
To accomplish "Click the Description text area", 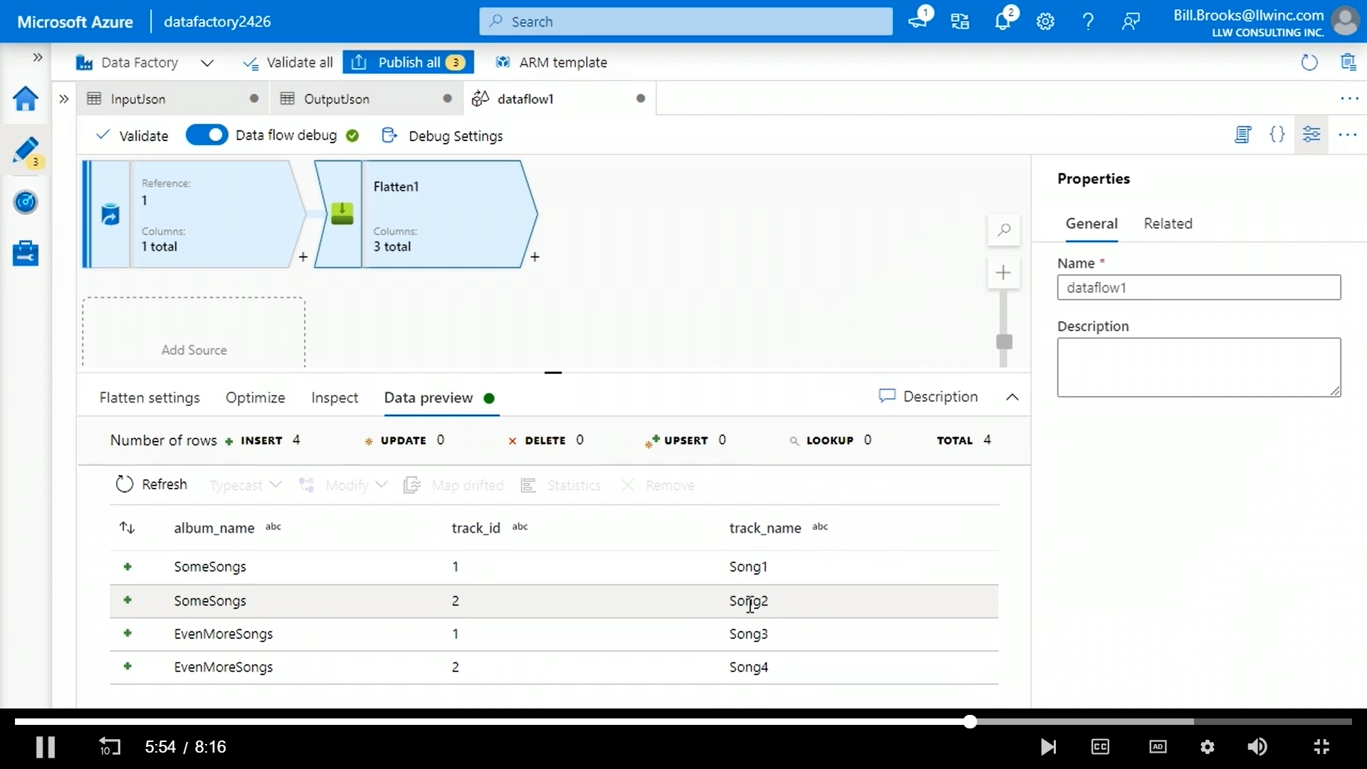I will click(1198, 367).
